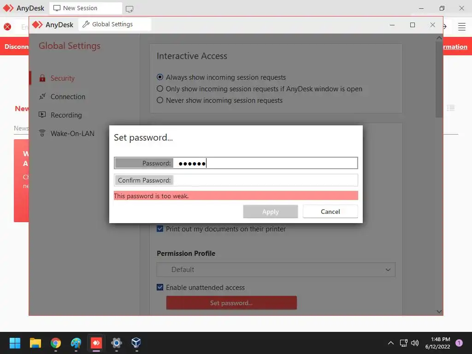Click the notification count badge
The image size is (472, 354).
coord(459,343)
